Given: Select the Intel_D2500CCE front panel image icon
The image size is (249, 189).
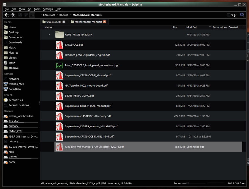Looking at the screenshot, I should tap(60, 65).
